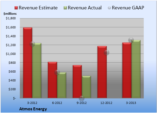Click the GAAP marker for 12-2012

tap(107, 52)
